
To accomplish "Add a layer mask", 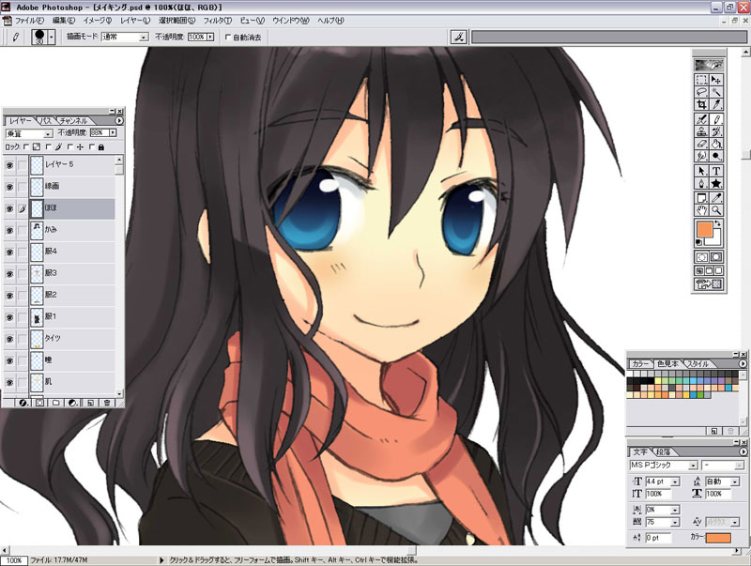I will point(39,403).
